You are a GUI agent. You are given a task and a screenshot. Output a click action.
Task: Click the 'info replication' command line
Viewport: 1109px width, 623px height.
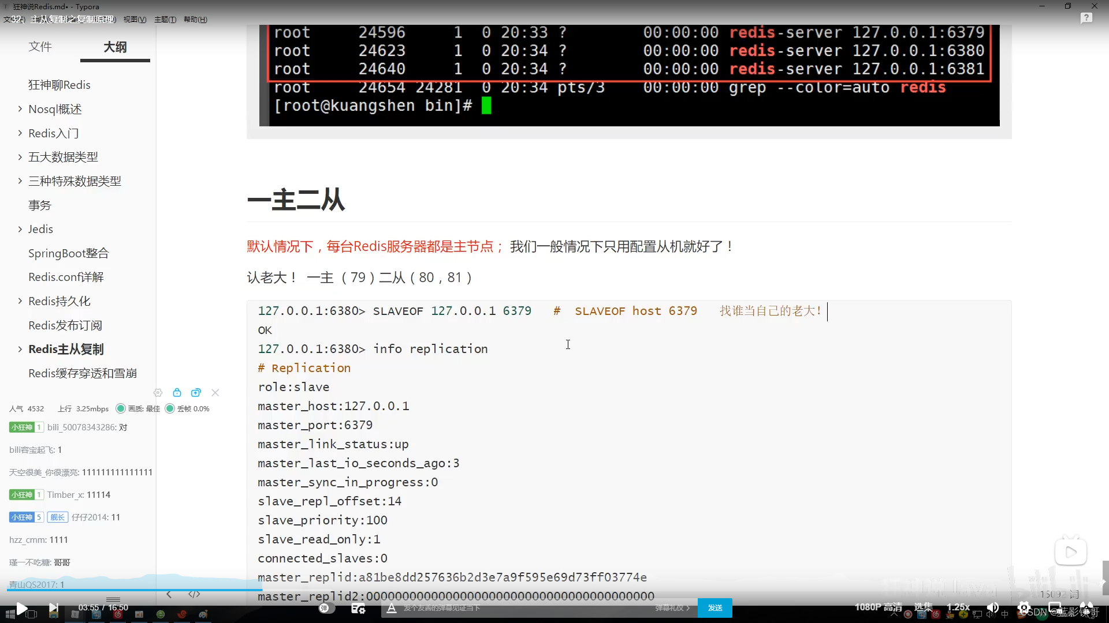(x=373, y=349)
